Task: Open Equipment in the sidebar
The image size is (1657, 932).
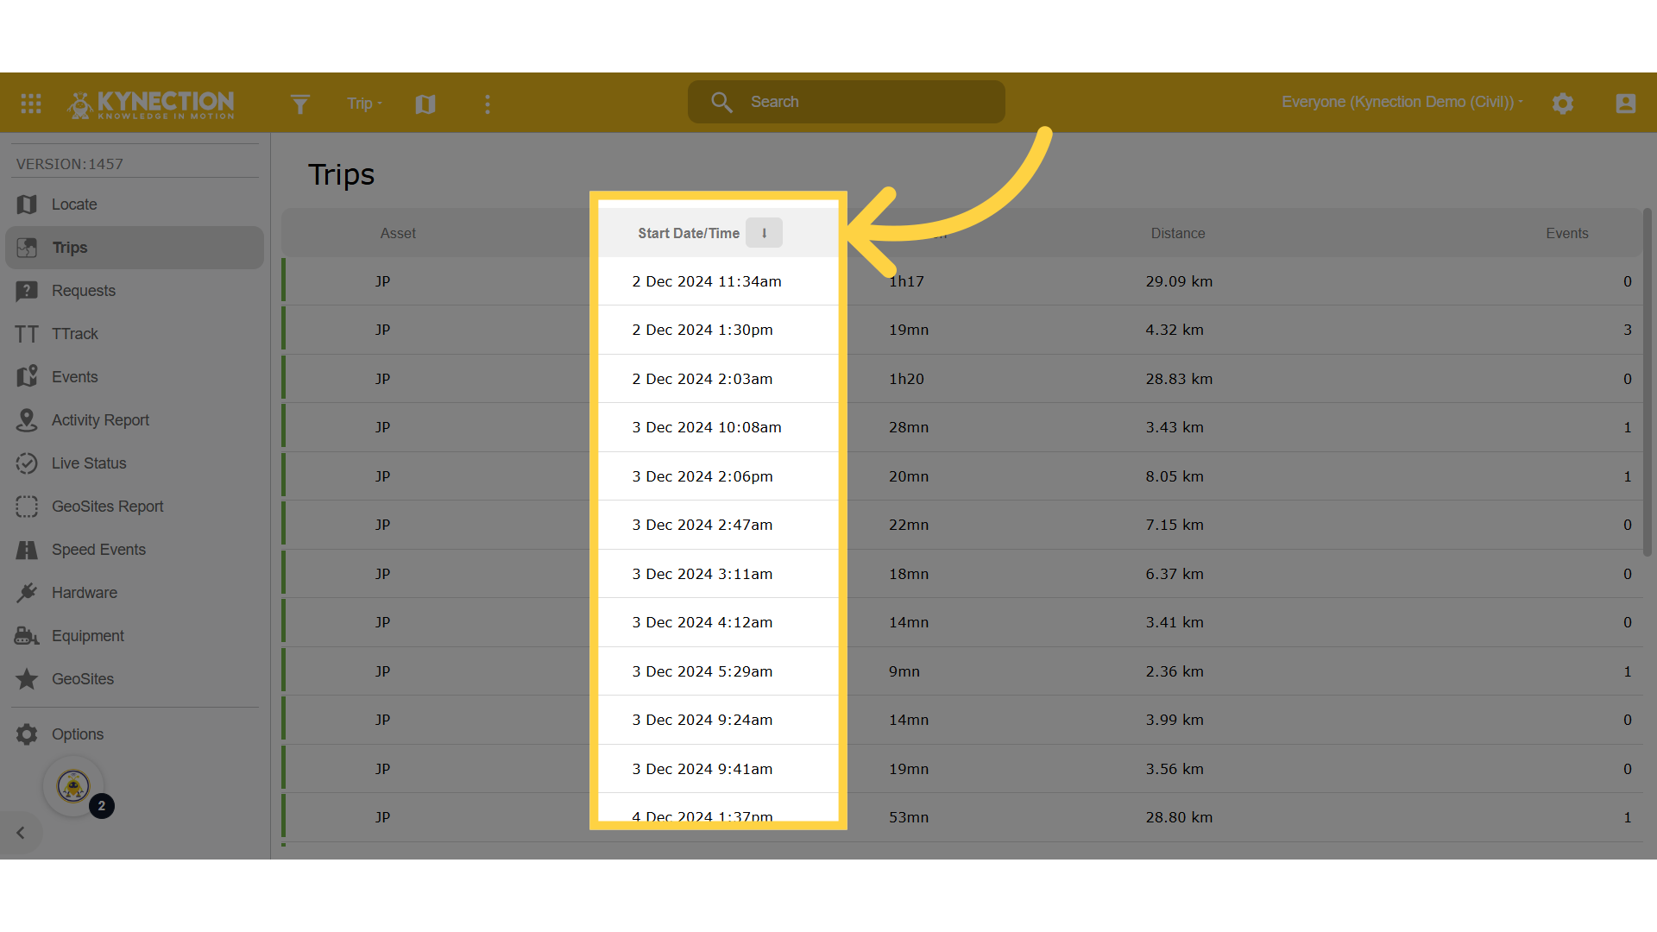Action: 135,636
